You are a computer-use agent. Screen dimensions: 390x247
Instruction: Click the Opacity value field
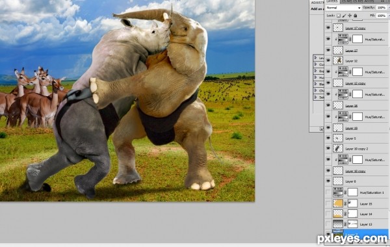tap(382, 8)
